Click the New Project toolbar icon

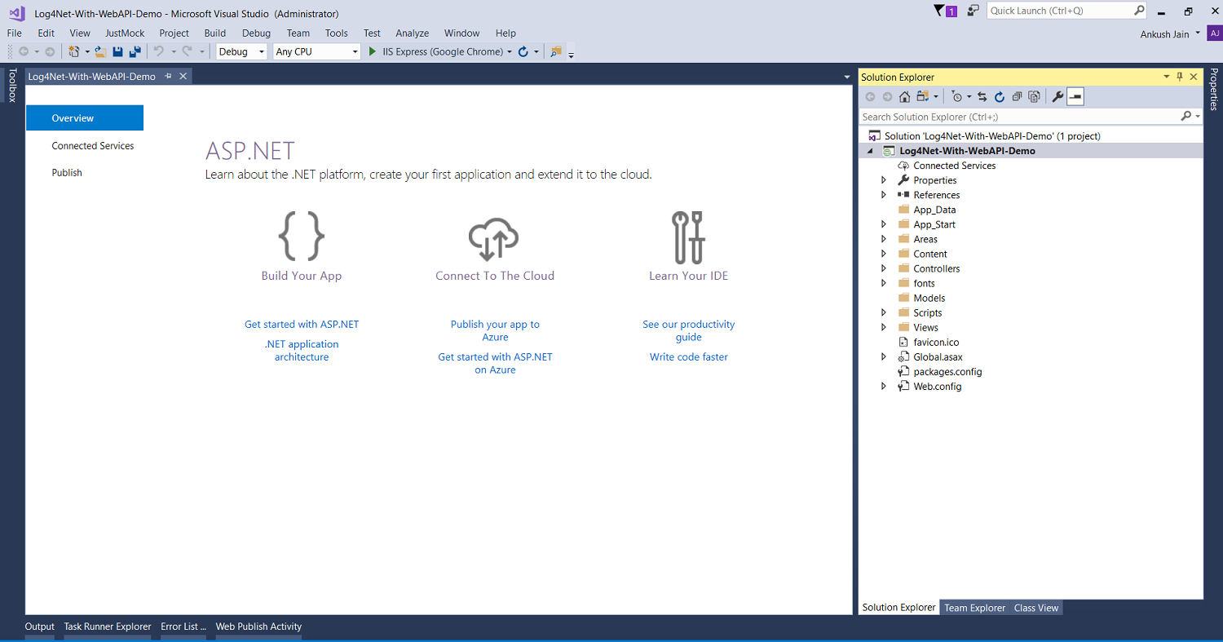(x=74, y=51)
